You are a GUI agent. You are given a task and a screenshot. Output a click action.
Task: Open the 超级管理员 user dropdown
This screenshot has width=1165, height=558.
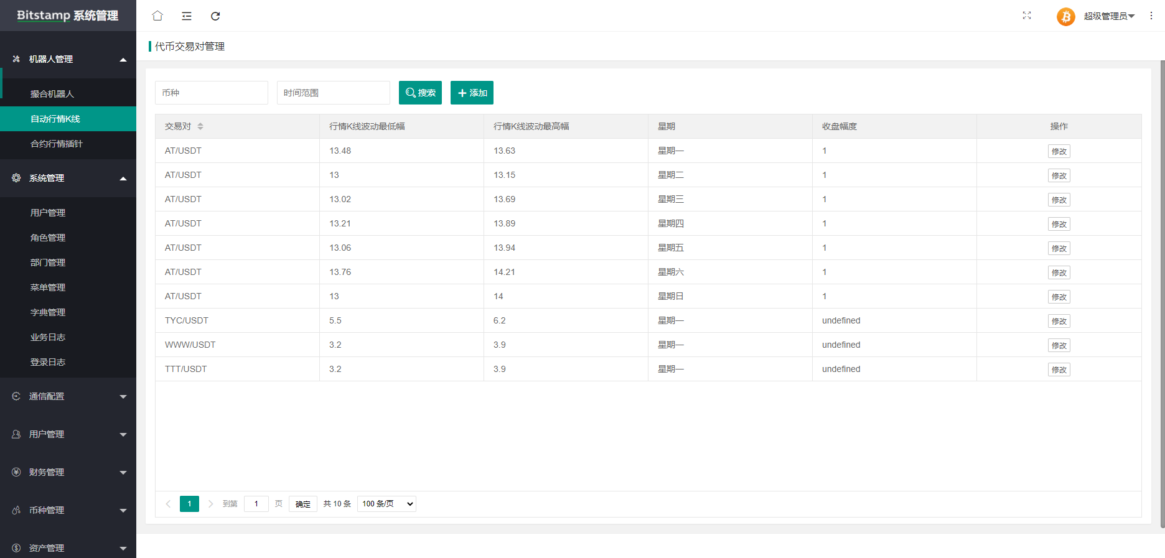tap(1109, 16)
